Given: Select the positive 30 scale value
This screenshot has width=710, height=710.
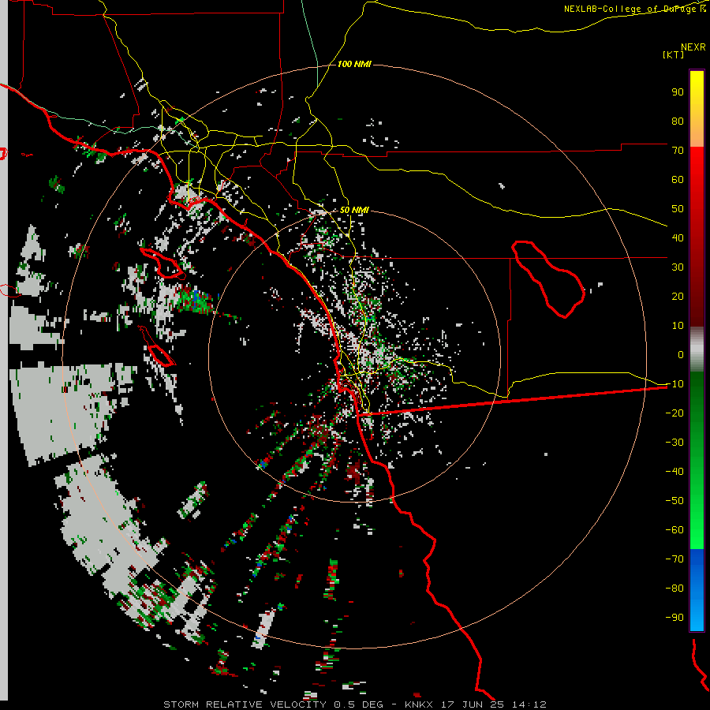Looking at the screenshot, I should click(x=678, y=267).
